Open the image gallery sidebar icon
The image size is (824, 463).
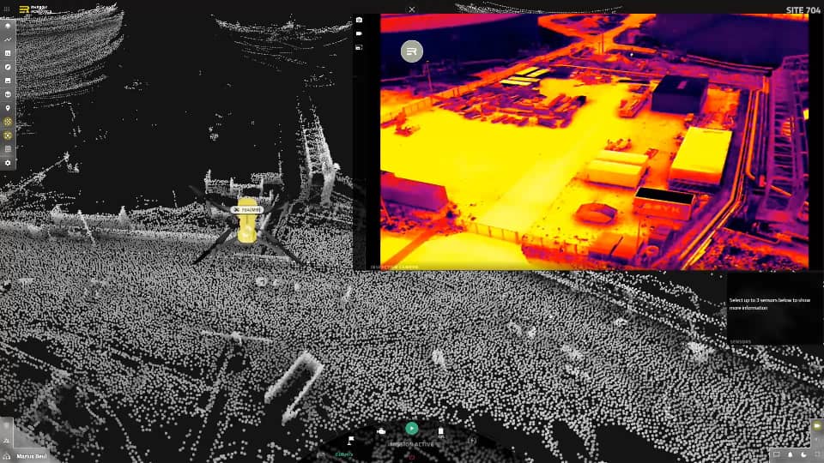click(8, 81)
